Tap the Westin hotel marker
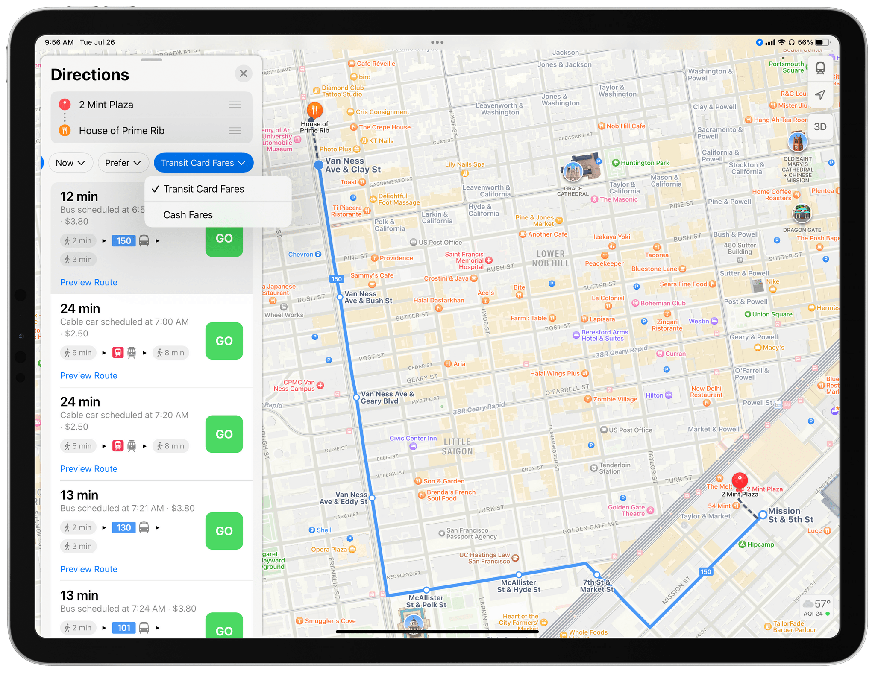The width and height of the screenshot is (875, 673). tap(714, 321)
